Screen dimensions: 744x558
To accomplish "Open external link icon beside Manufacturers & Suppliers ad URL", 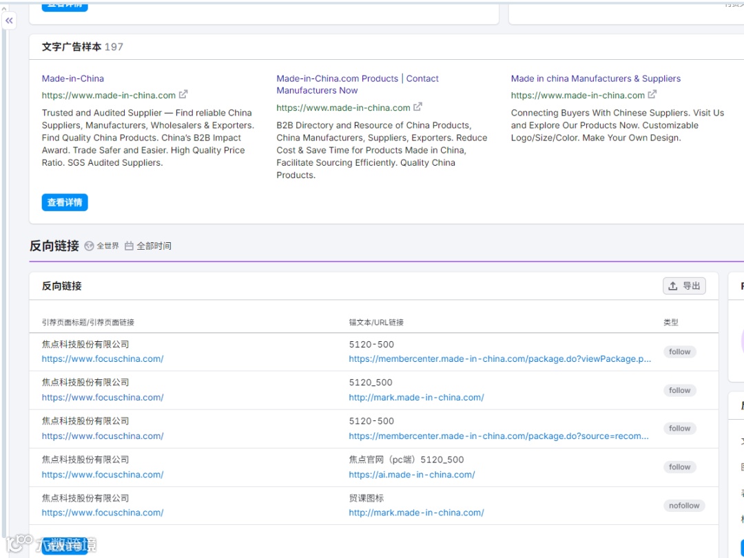I will pyautogui.click(x=652, y=94).
